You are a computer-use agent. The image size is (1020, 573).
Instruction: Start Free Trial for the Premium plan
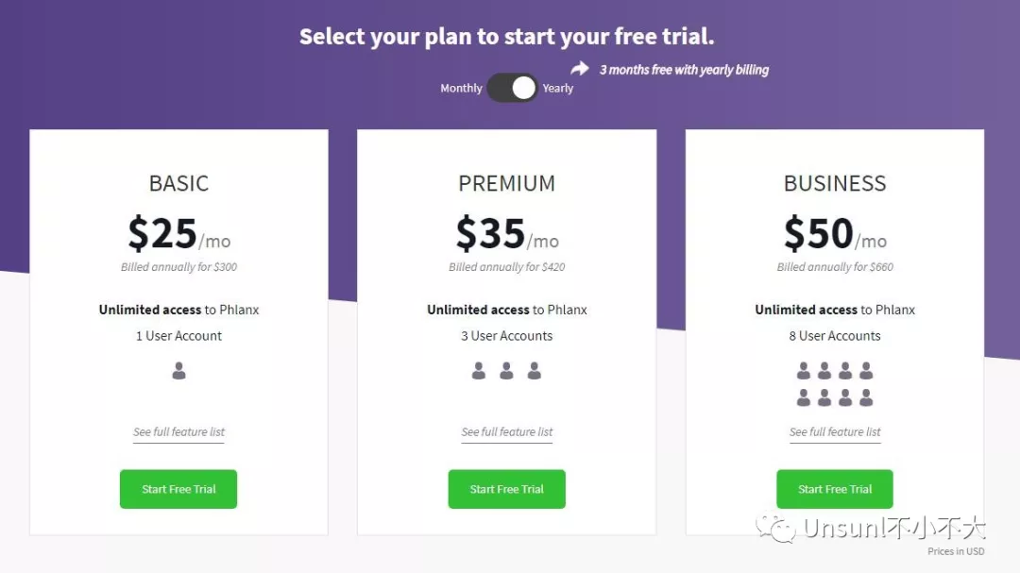click(507, 489)
